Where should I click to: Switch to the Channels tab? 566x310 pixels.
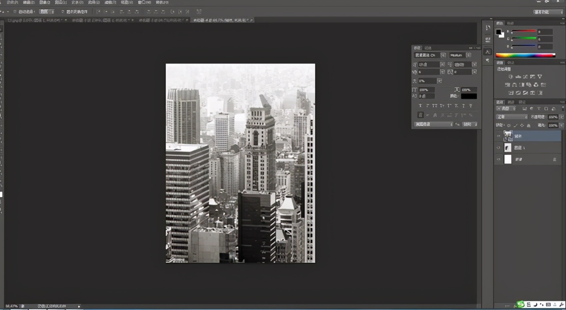click(x=511, y=102)
